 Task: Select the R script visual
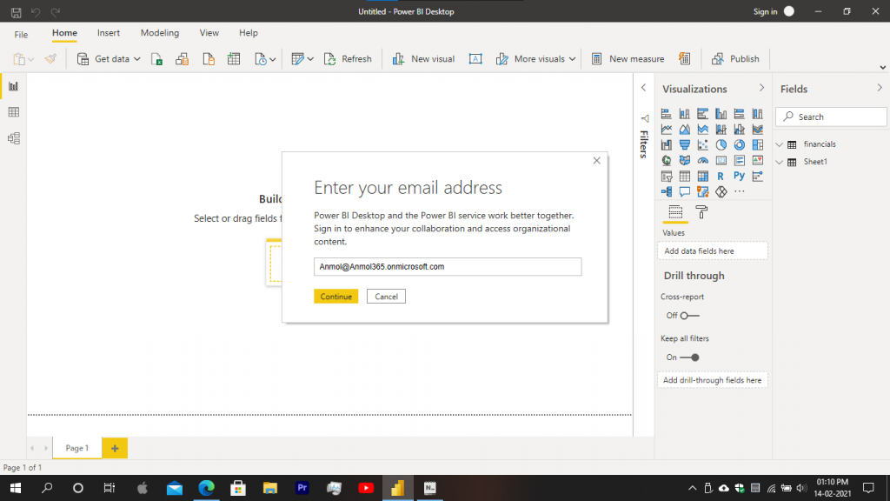[721, 176]
